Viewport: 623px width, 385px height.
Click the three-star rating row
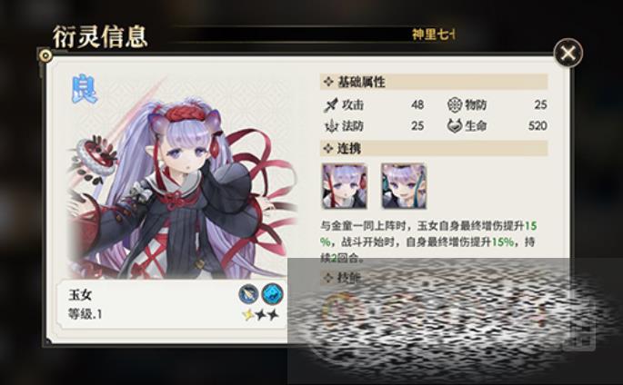(261, 315)
